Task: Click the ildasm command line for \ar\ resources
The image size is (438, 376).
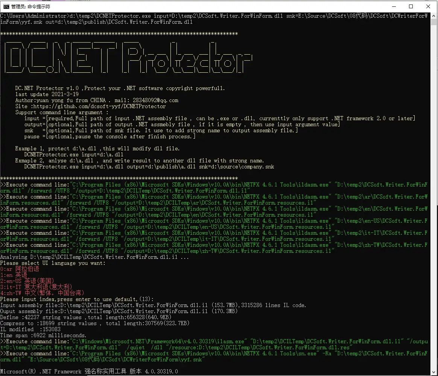Action: click(214, 200)
